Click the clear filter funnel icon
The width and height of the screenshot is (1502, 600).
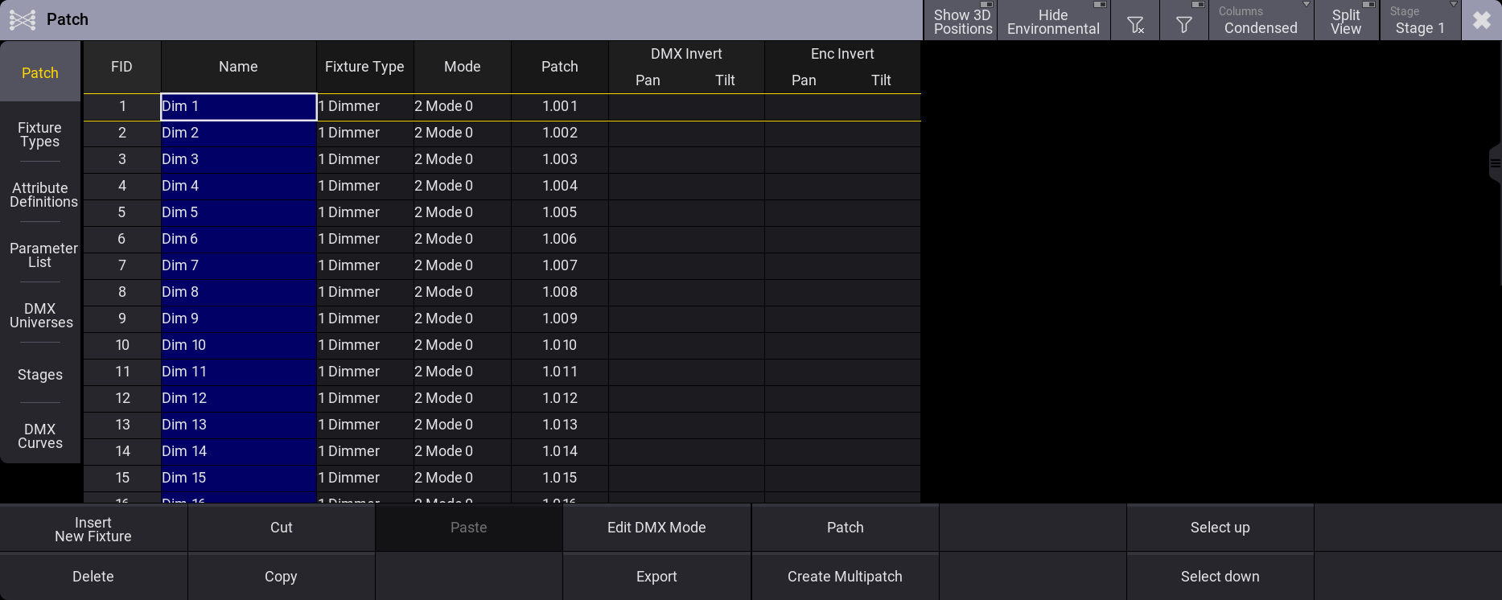pyautogui.click(x=1135, y=20)
